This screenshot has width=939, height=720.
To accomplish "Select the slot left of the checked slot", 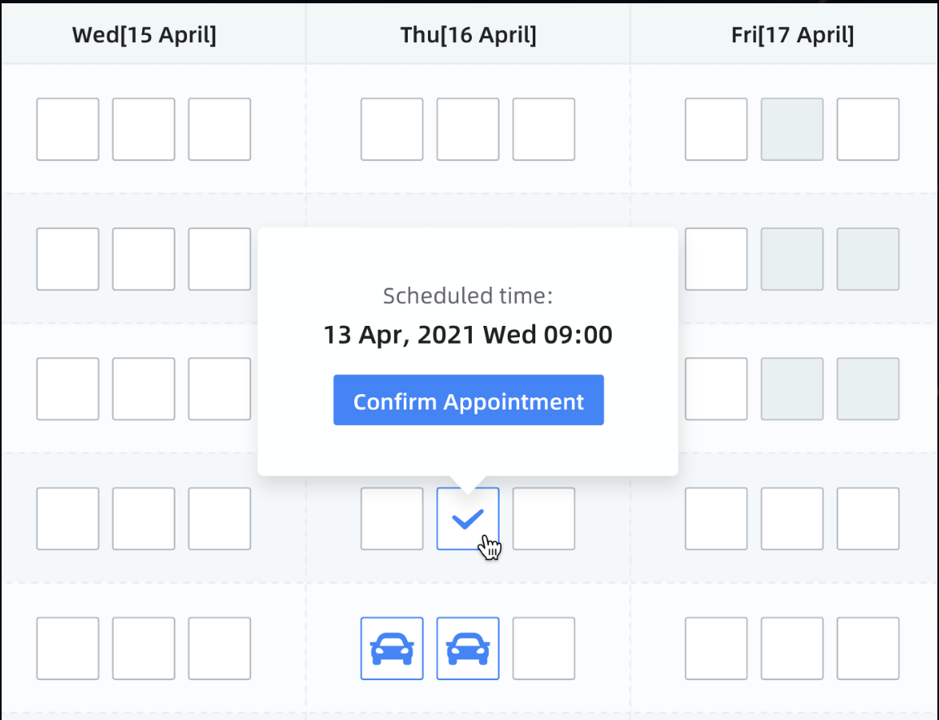I will point(392,518).
